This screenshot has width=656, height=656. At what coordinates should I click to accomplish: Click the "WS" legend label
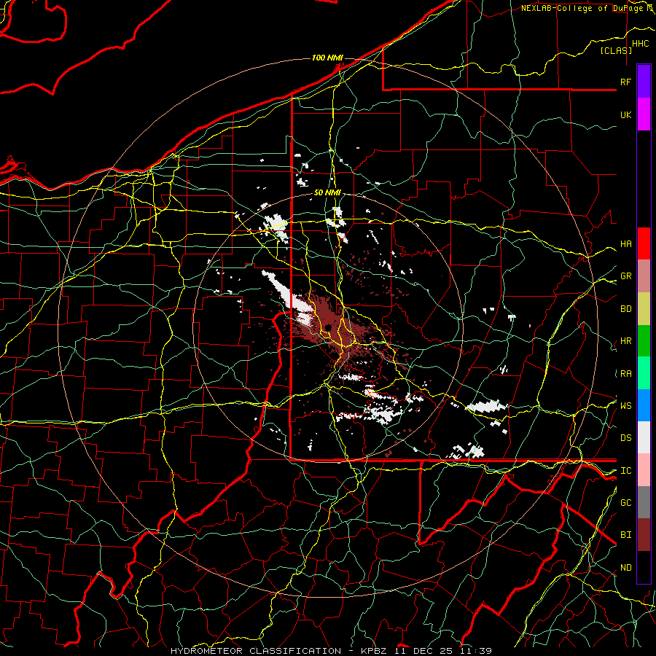[625, 405]
